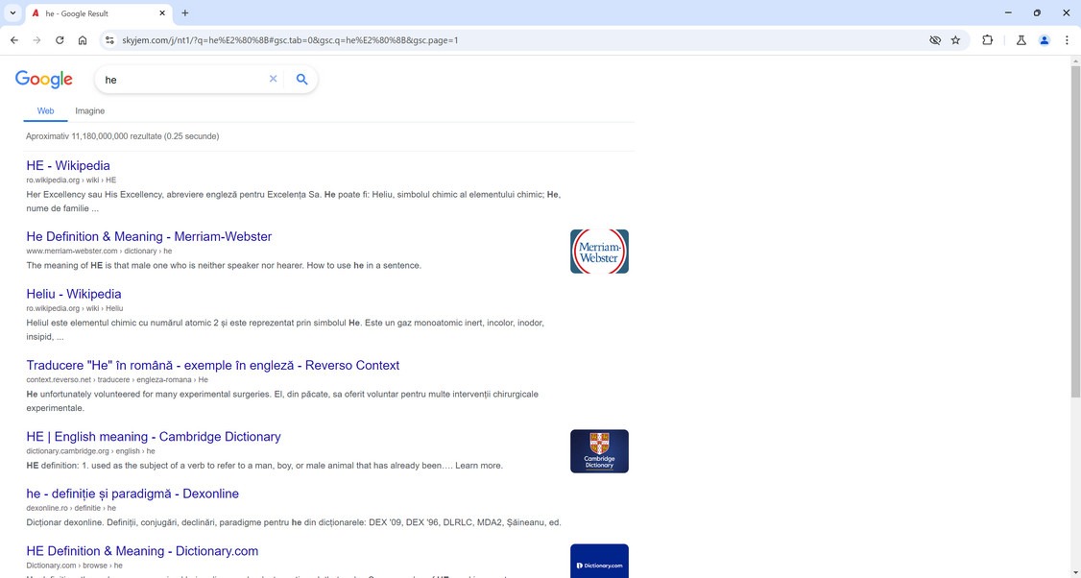Screen dimensions: 1081x578
Task: Click the forward navigation arrow
Action: click(36, 39)
